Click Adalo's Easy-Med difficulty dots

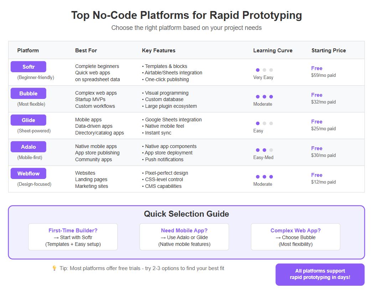264,150
